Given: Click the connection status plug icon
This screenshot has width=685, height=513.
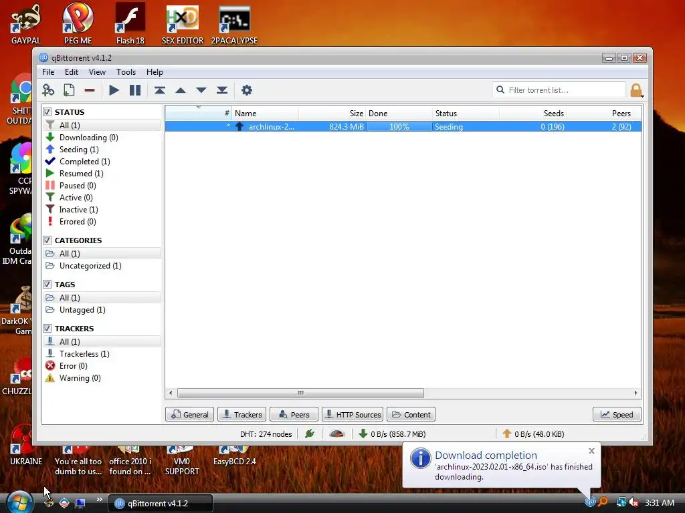Looking at the screenshot, I should click(310, 434).
